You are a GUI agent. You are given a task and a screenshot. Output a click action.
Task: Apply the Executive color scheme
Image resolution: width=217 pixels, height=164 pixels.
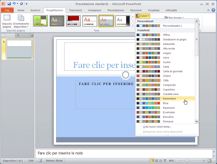[x=165, y=117]
